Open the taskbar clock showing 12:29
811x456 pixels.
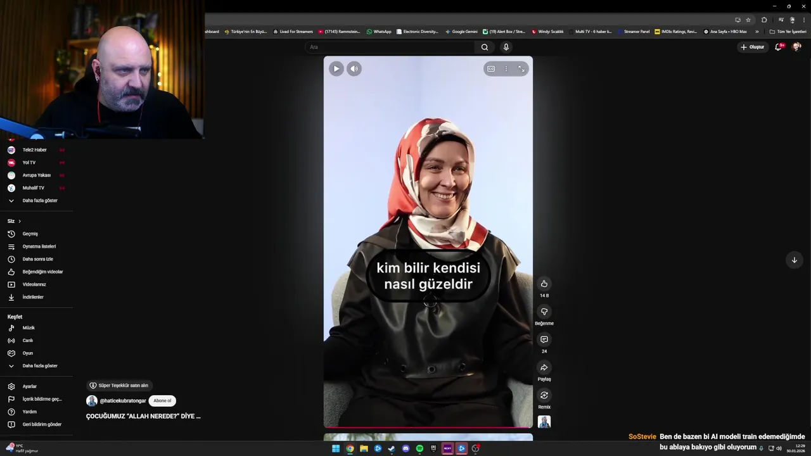coord(796,448)
